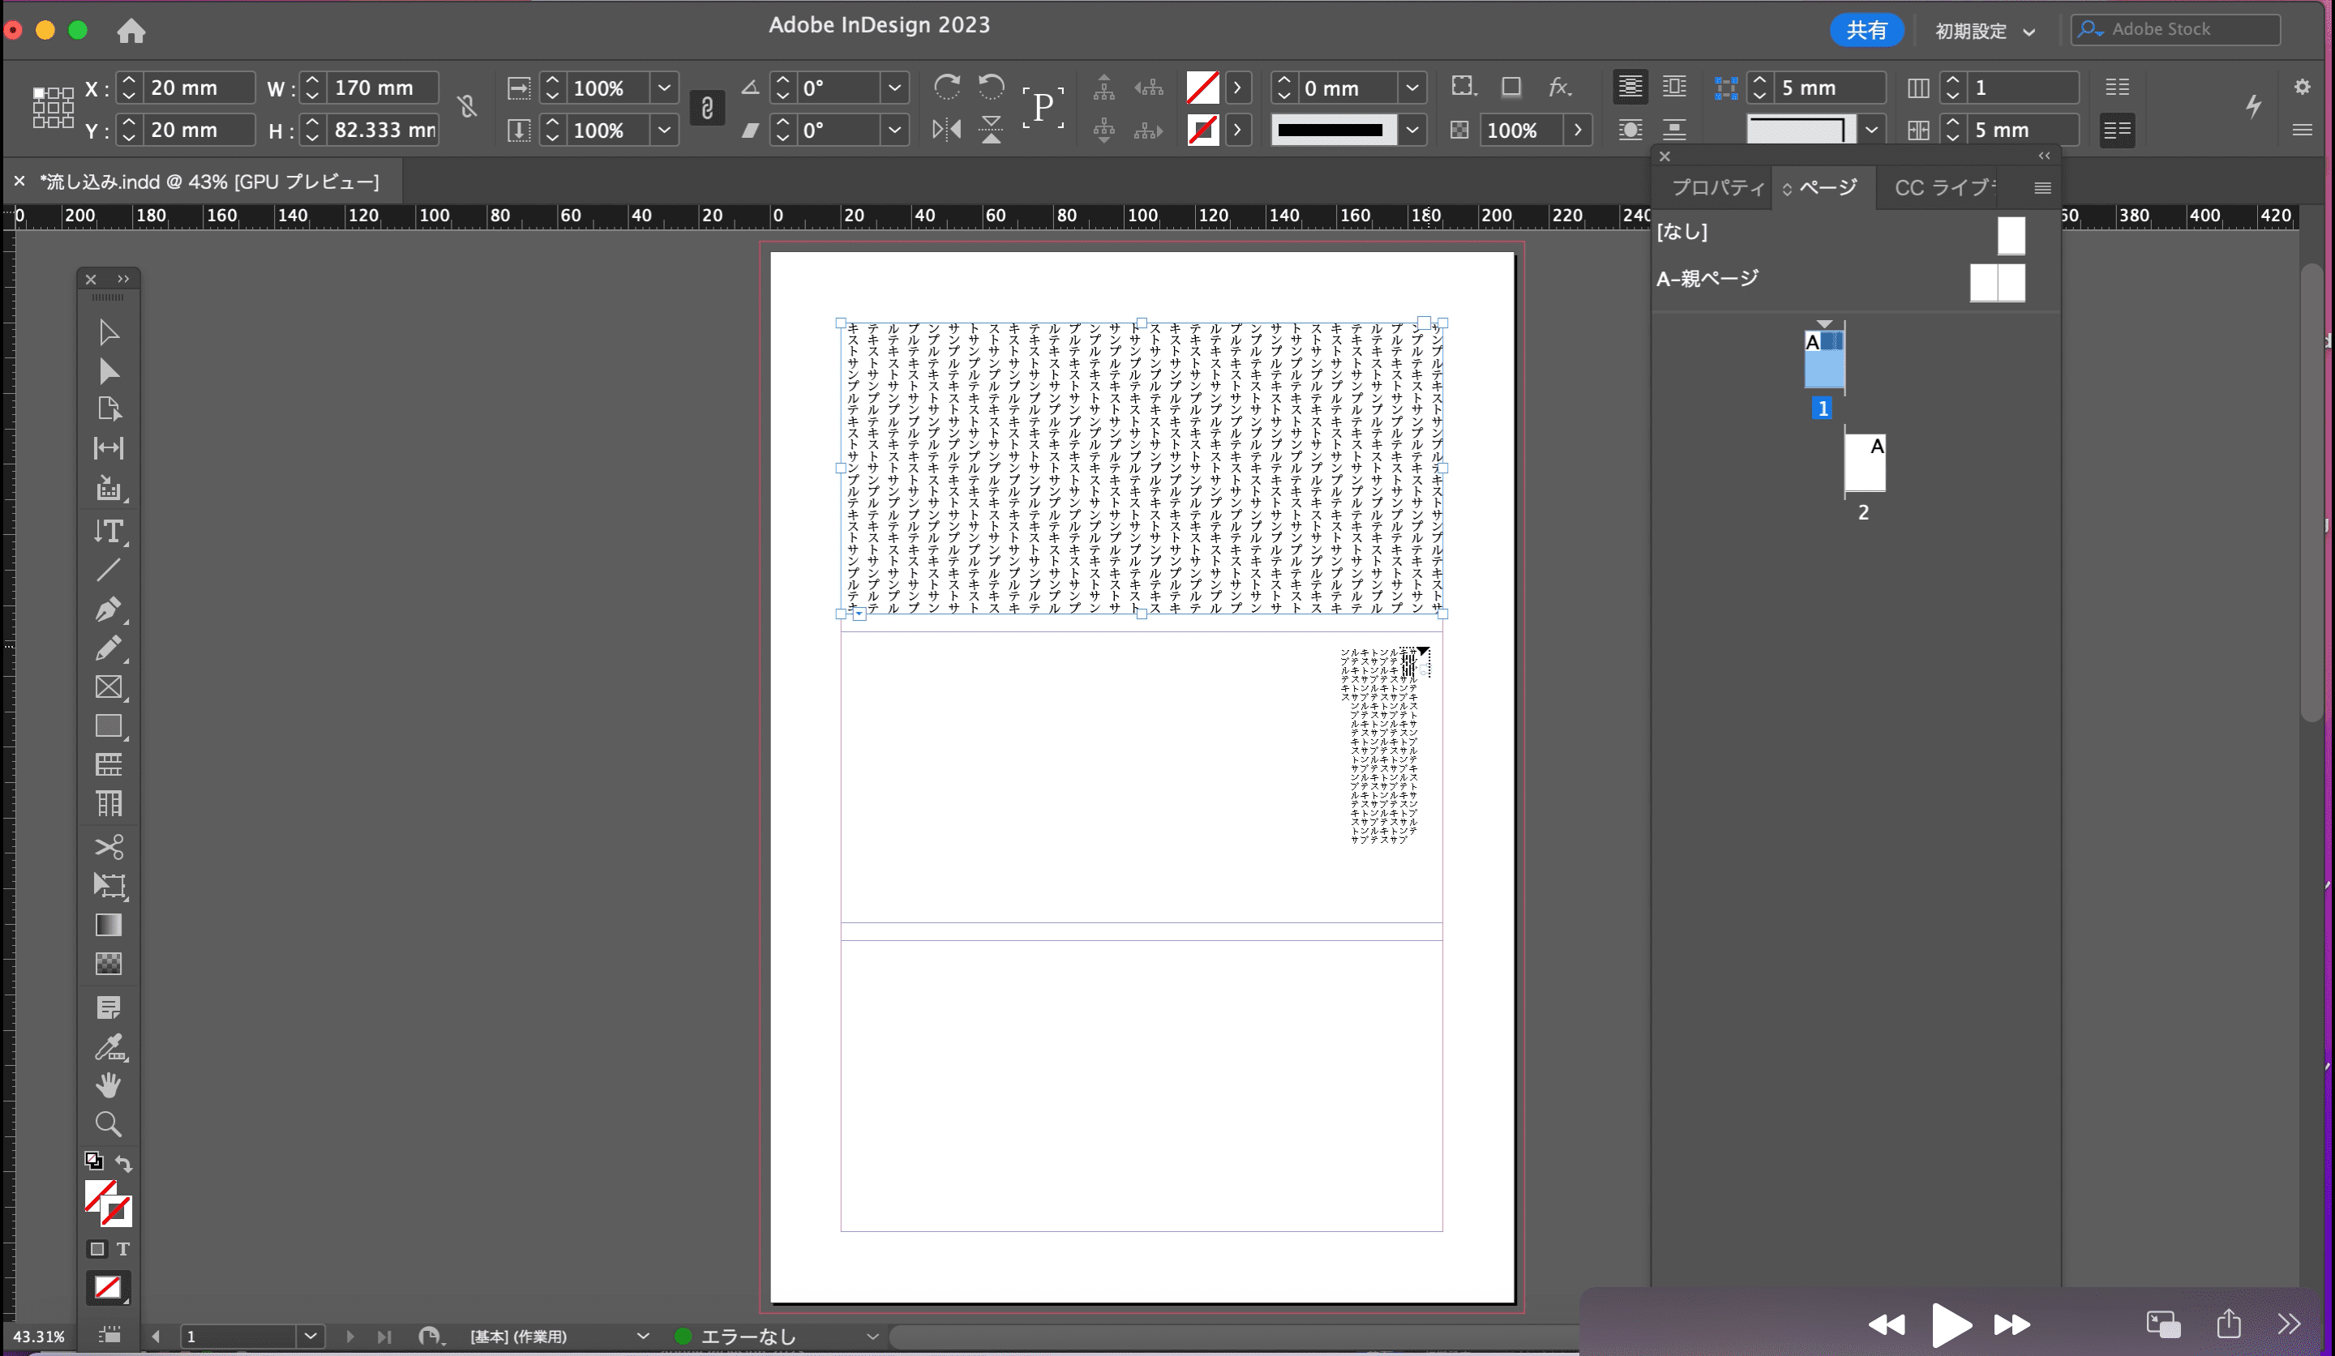Toggle constrain proportions for width and height

click(467, 106)
